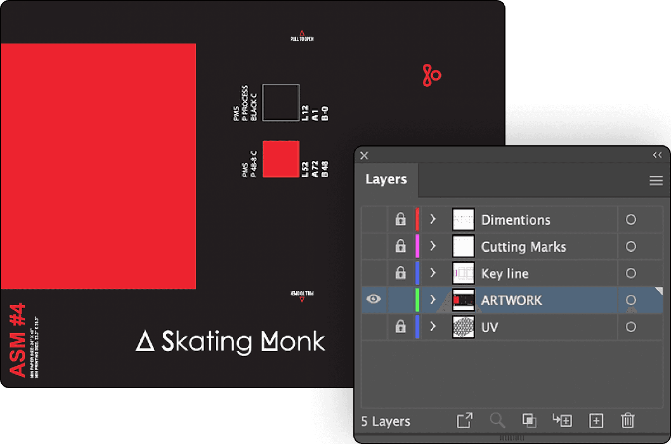Viewport: 671px width, 444px height.
Task: Click the Locate Object magnifier icon
Action: pyautogui.click(x=497, y=421)
